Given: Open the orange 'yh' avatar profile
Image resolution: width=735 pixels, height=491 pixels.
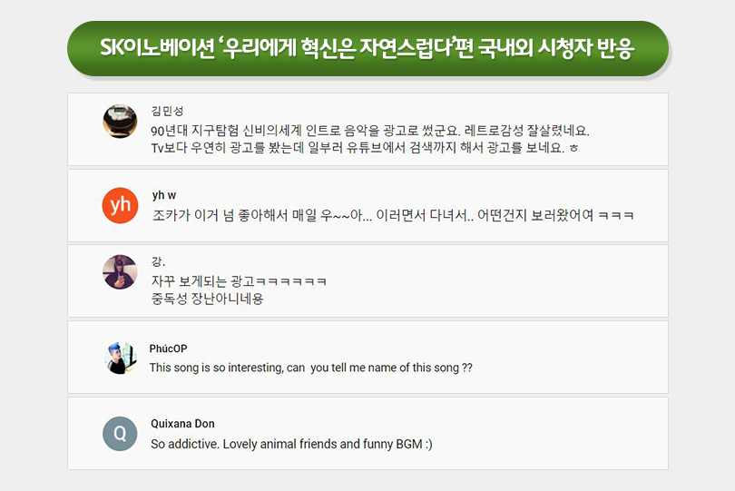Looking at the screenshot, I should pyautogui.click(x=120, y=206).
